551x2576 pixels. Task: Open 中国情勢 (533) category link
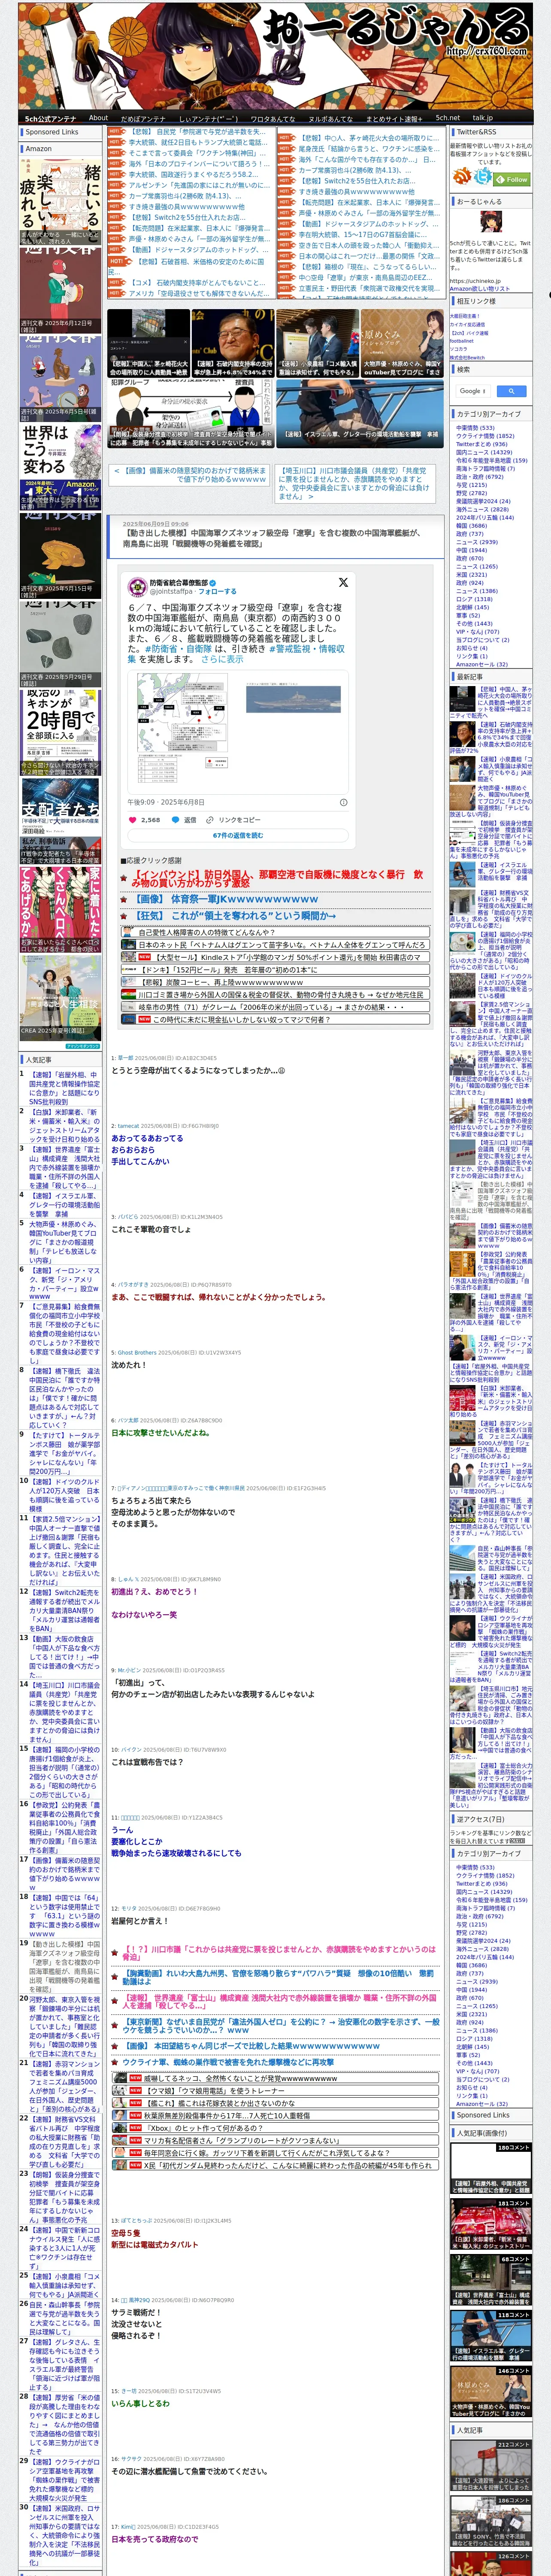tap(475, 428)
